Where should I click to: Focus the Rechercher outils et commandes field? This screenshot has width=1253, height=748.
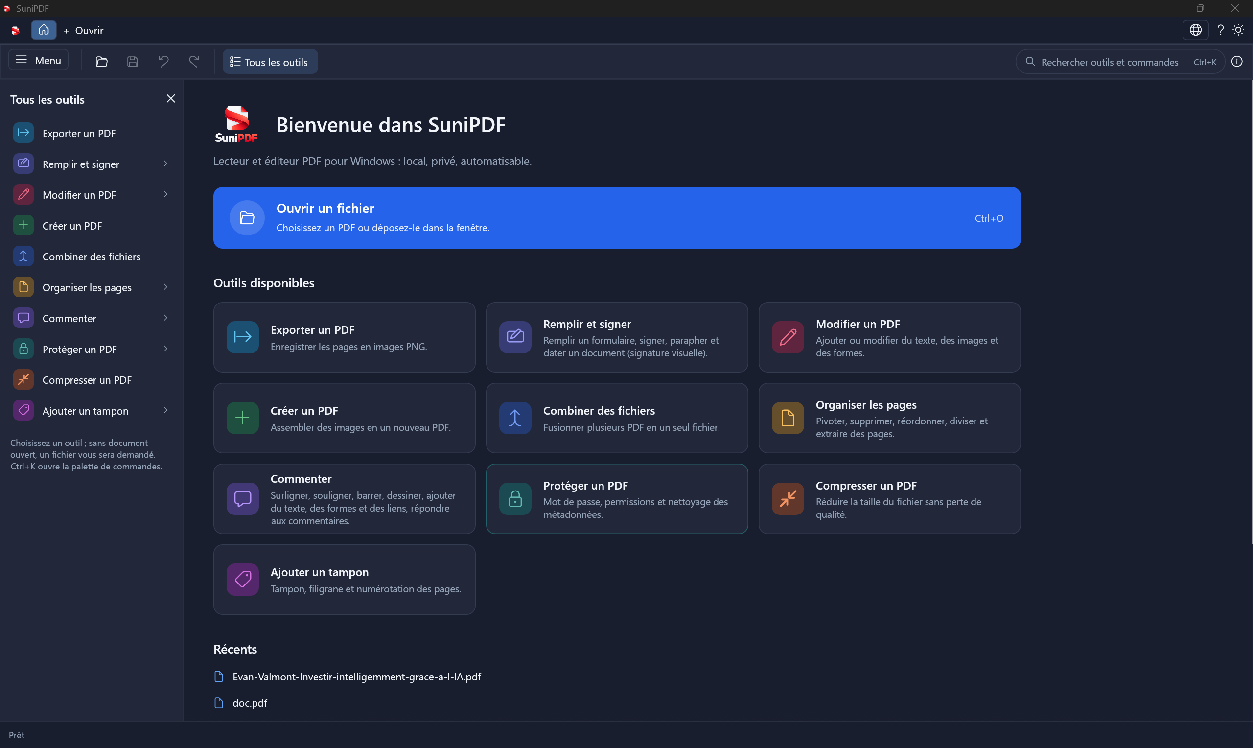[1120, 62]
